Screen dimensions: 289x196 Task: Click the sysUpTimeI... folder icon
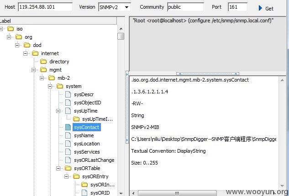[76, 119]
